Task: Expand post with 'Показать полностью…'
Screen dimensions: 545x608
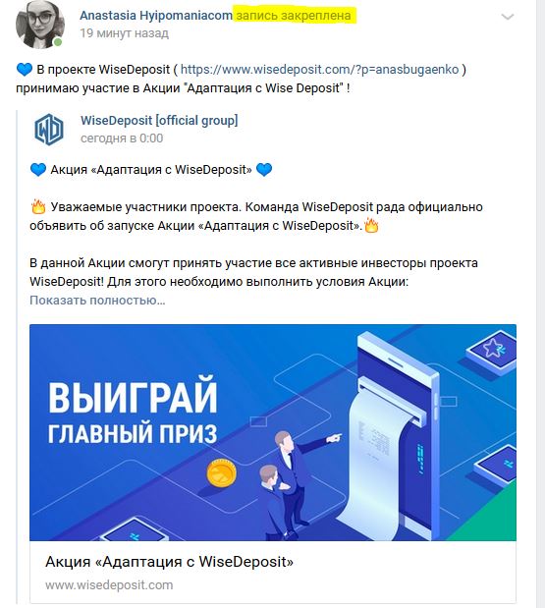Action: tap(97, 301)
